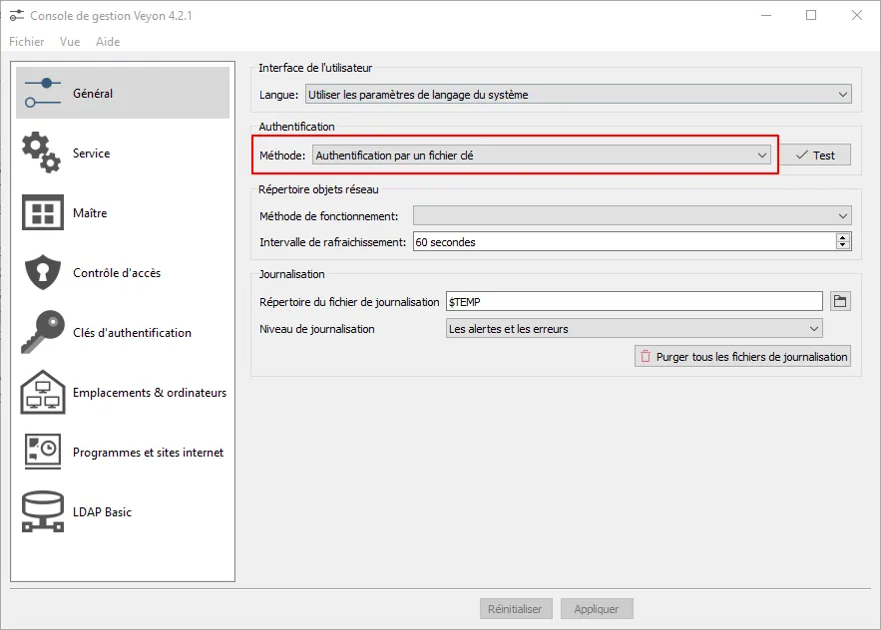Open the Fichier menu
Image resolution: width=881 pixels, height=630 pixels.
[x=26, y=42]
